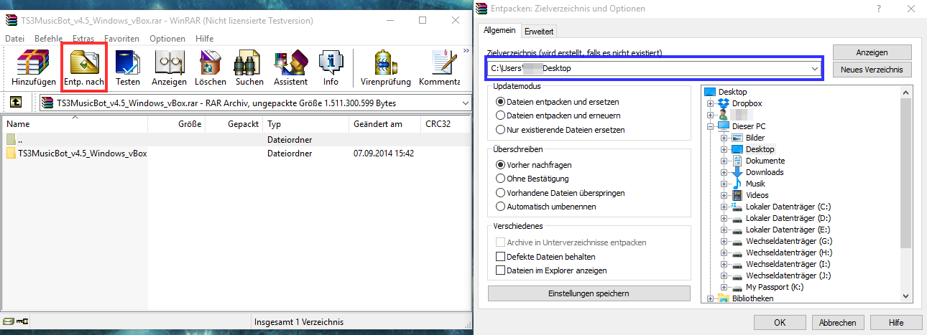Image resolution: width=927 pixels, height=335 pixels.
Task: Click the Bibliotheken icon in tree
Action: pos(724,298)
